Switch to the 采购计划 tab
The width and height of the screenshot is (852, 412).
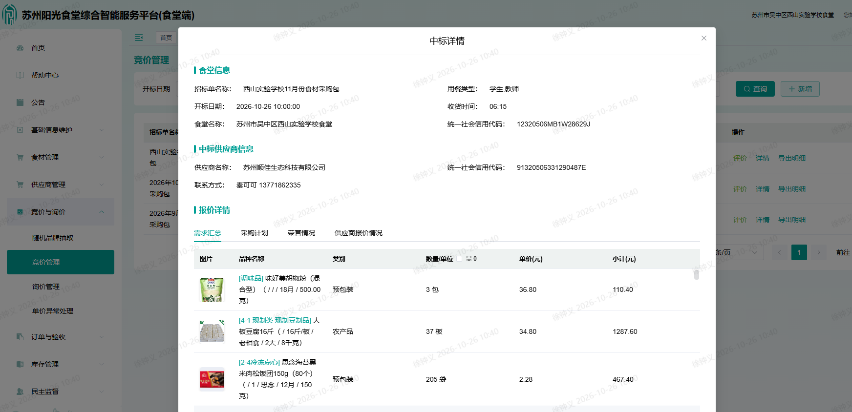(255, 233)
